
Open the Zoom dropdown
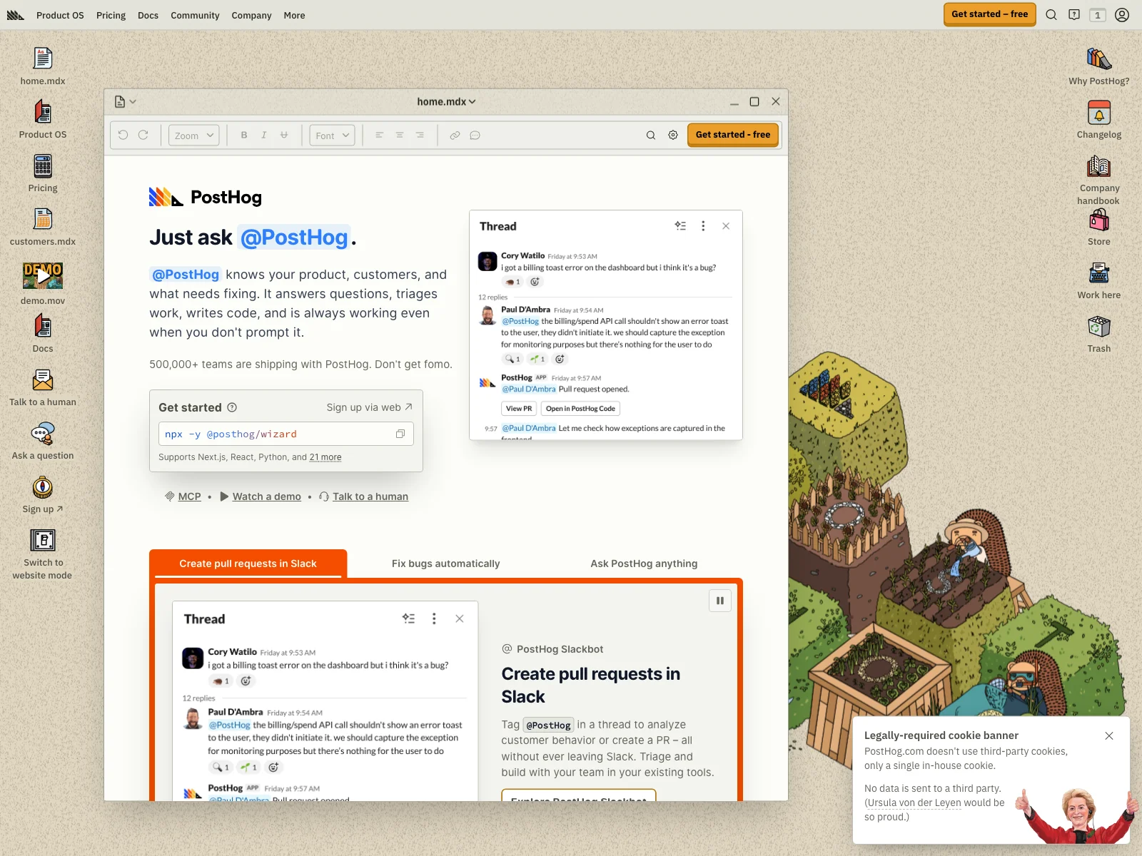pos(193,135)
